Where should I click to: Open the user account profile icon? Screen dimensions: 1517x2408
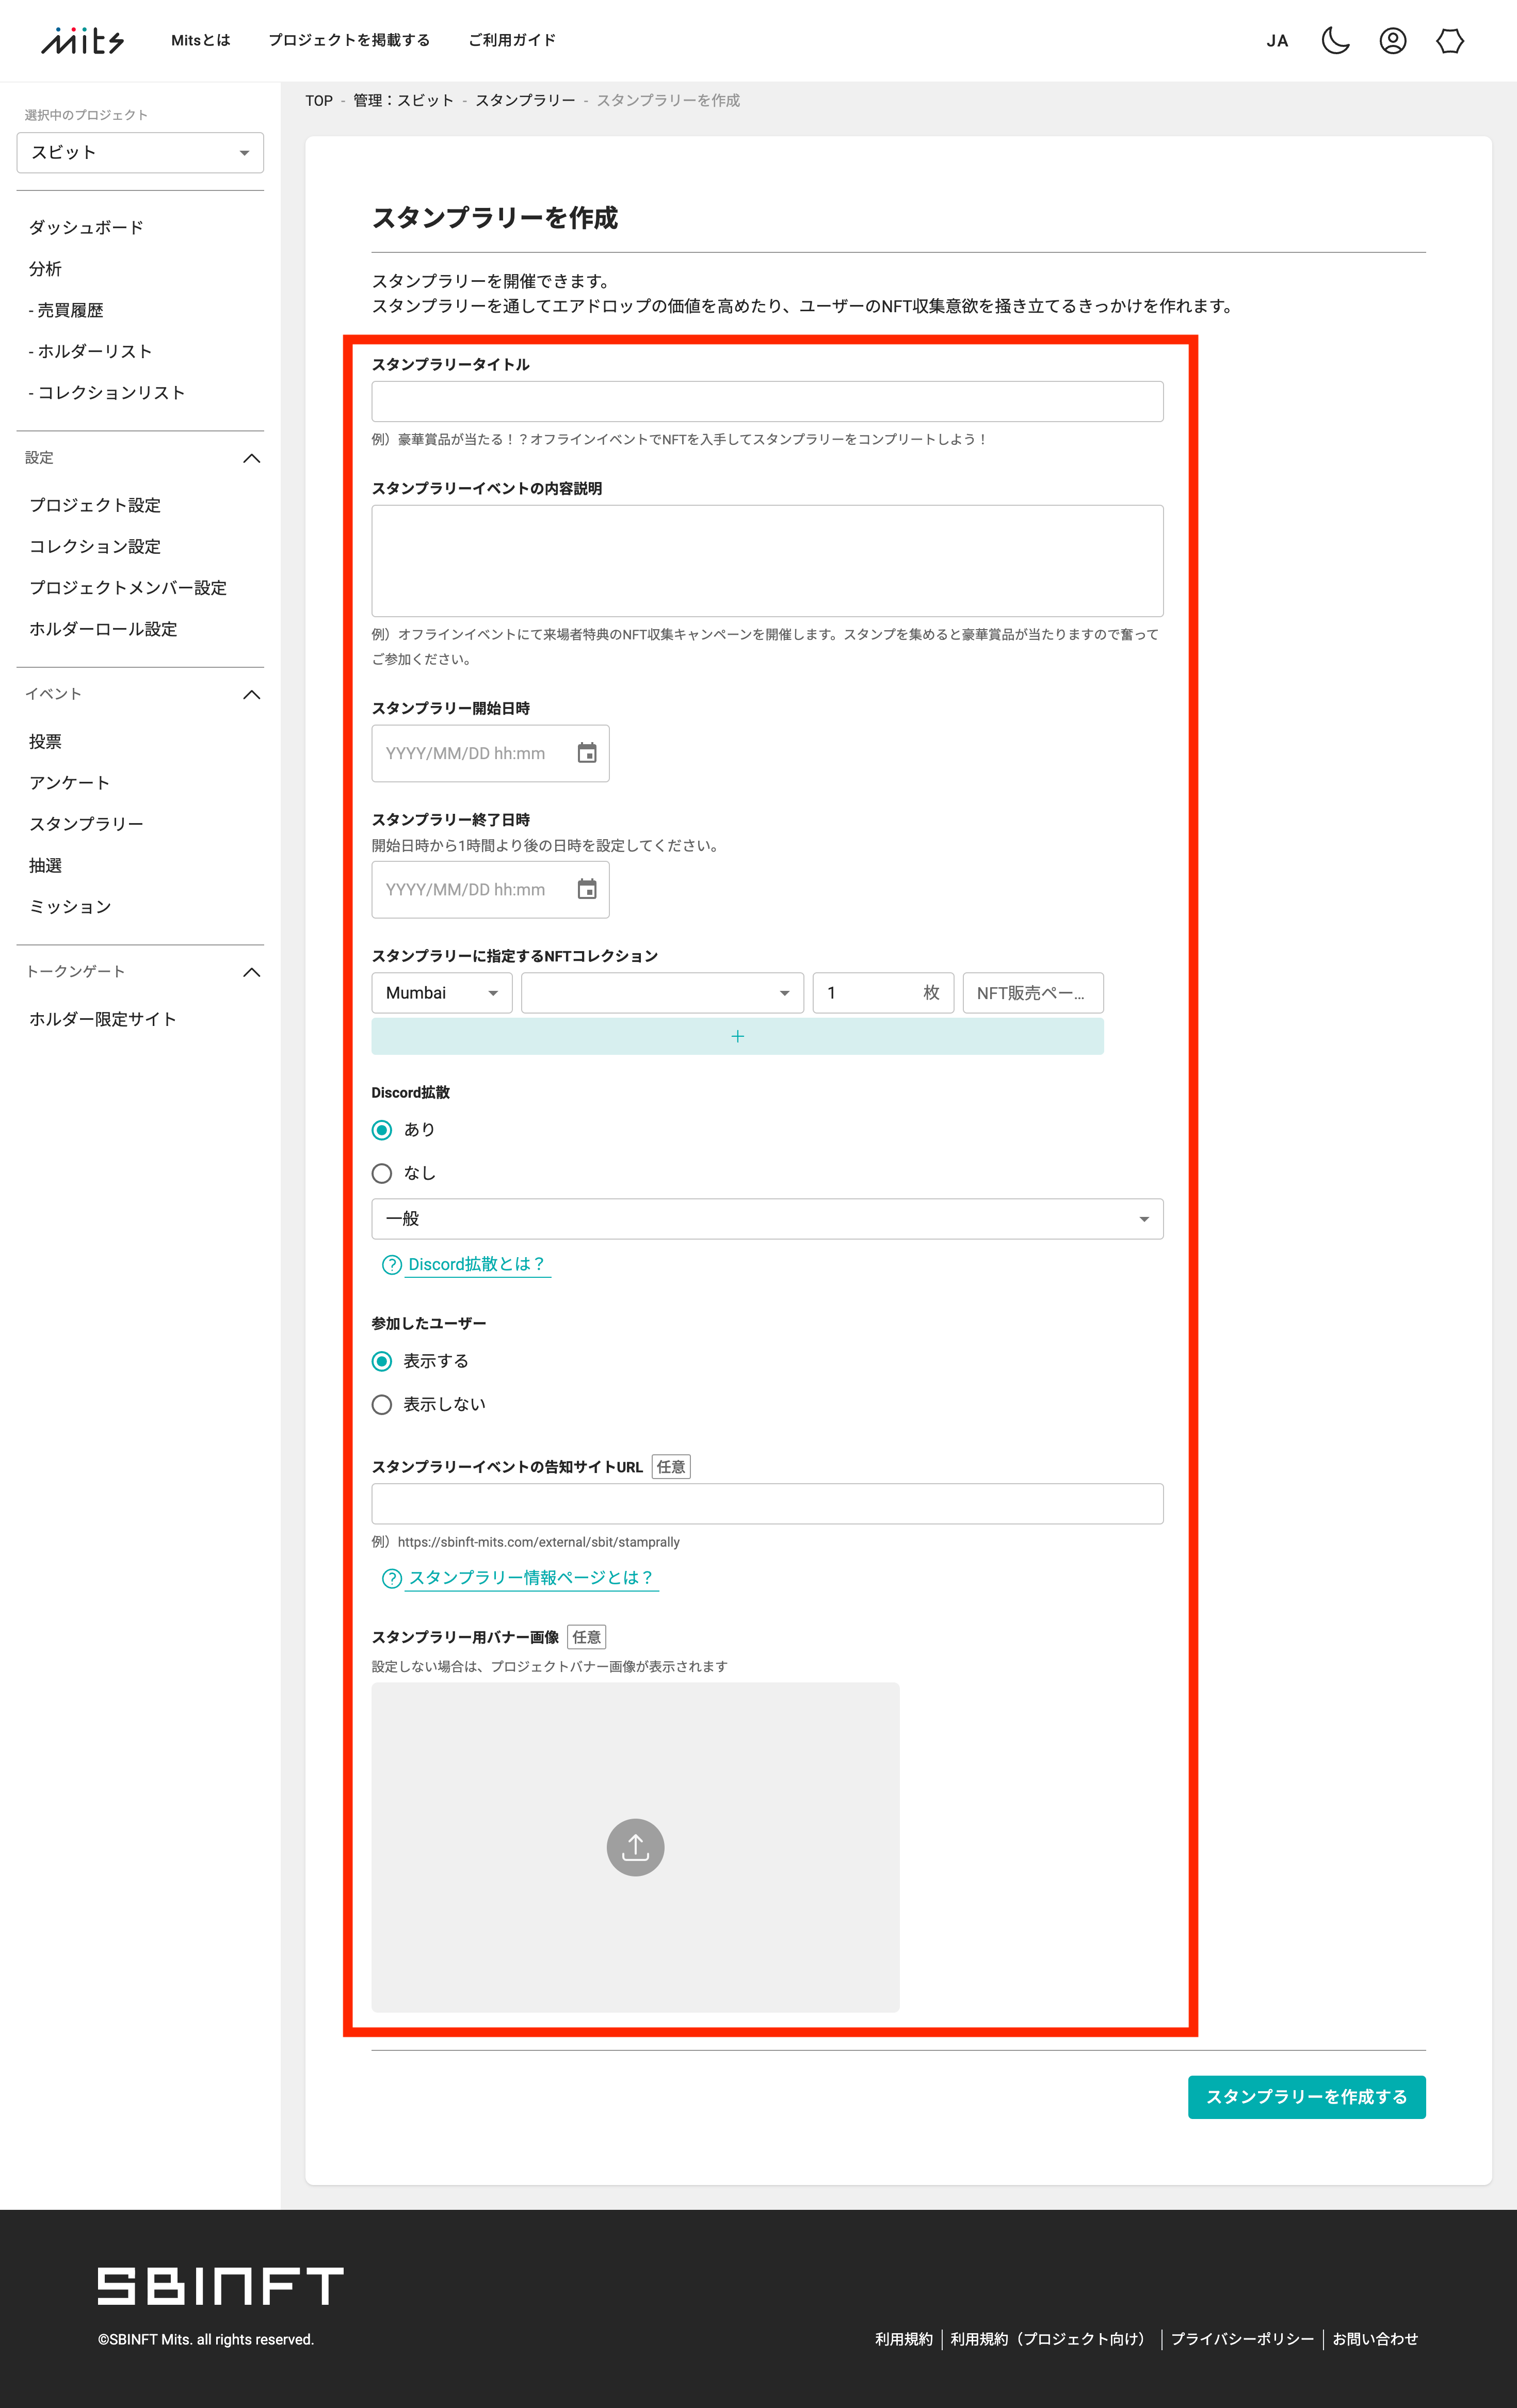point(1392,41)
